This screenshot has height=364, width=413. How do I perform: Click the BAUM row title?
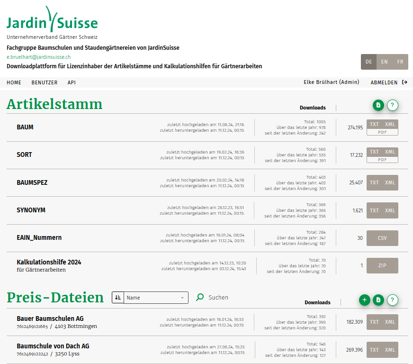[x=25, y=127]
